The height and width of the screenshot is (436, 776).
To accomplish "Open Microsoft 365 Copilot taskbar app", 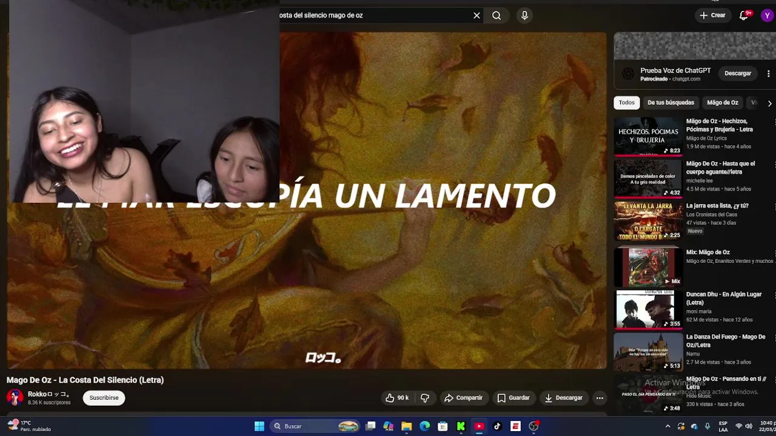I will point(389,426).
